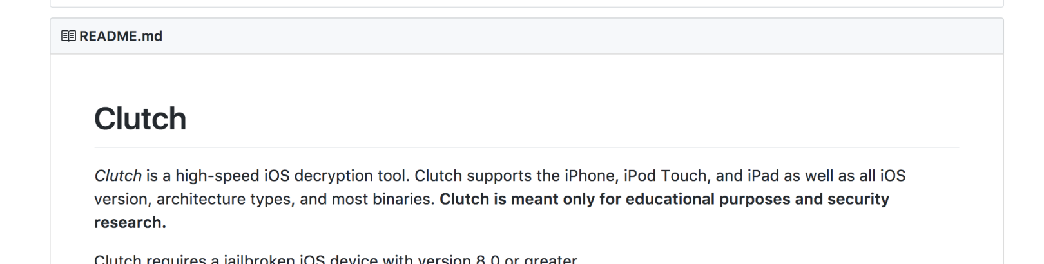The height and width of the screenshot is (264, 1044).
Task: Click the bold word security
Action: (x=858, y=199)
